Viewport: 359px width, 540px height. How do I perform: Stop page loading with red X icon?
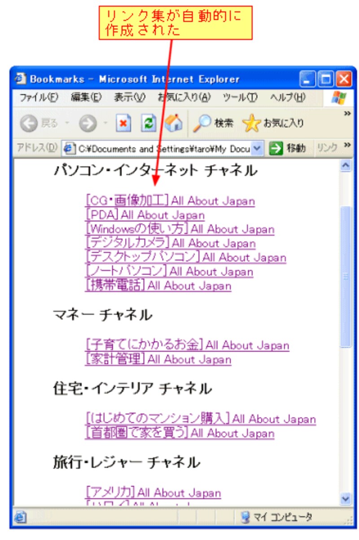tap(123, 124)
